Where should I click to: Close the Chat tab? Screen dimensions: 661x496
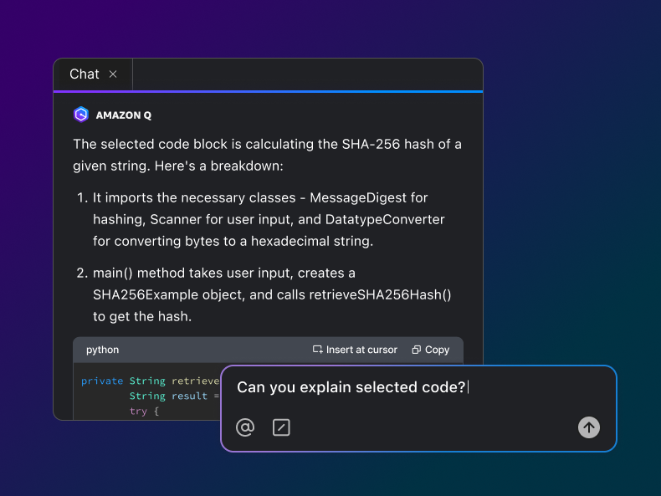pos(113,74)
